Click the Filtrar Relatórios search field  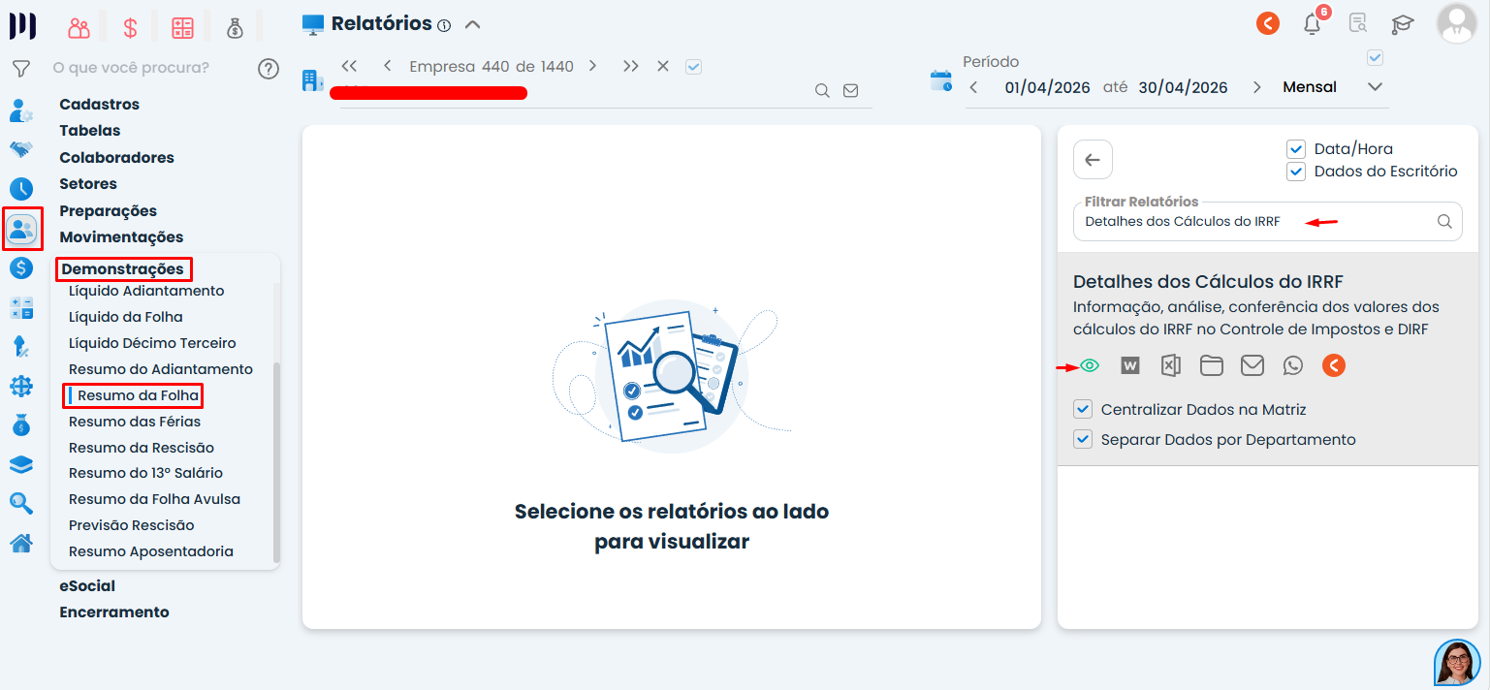[x=1267, y=221]
